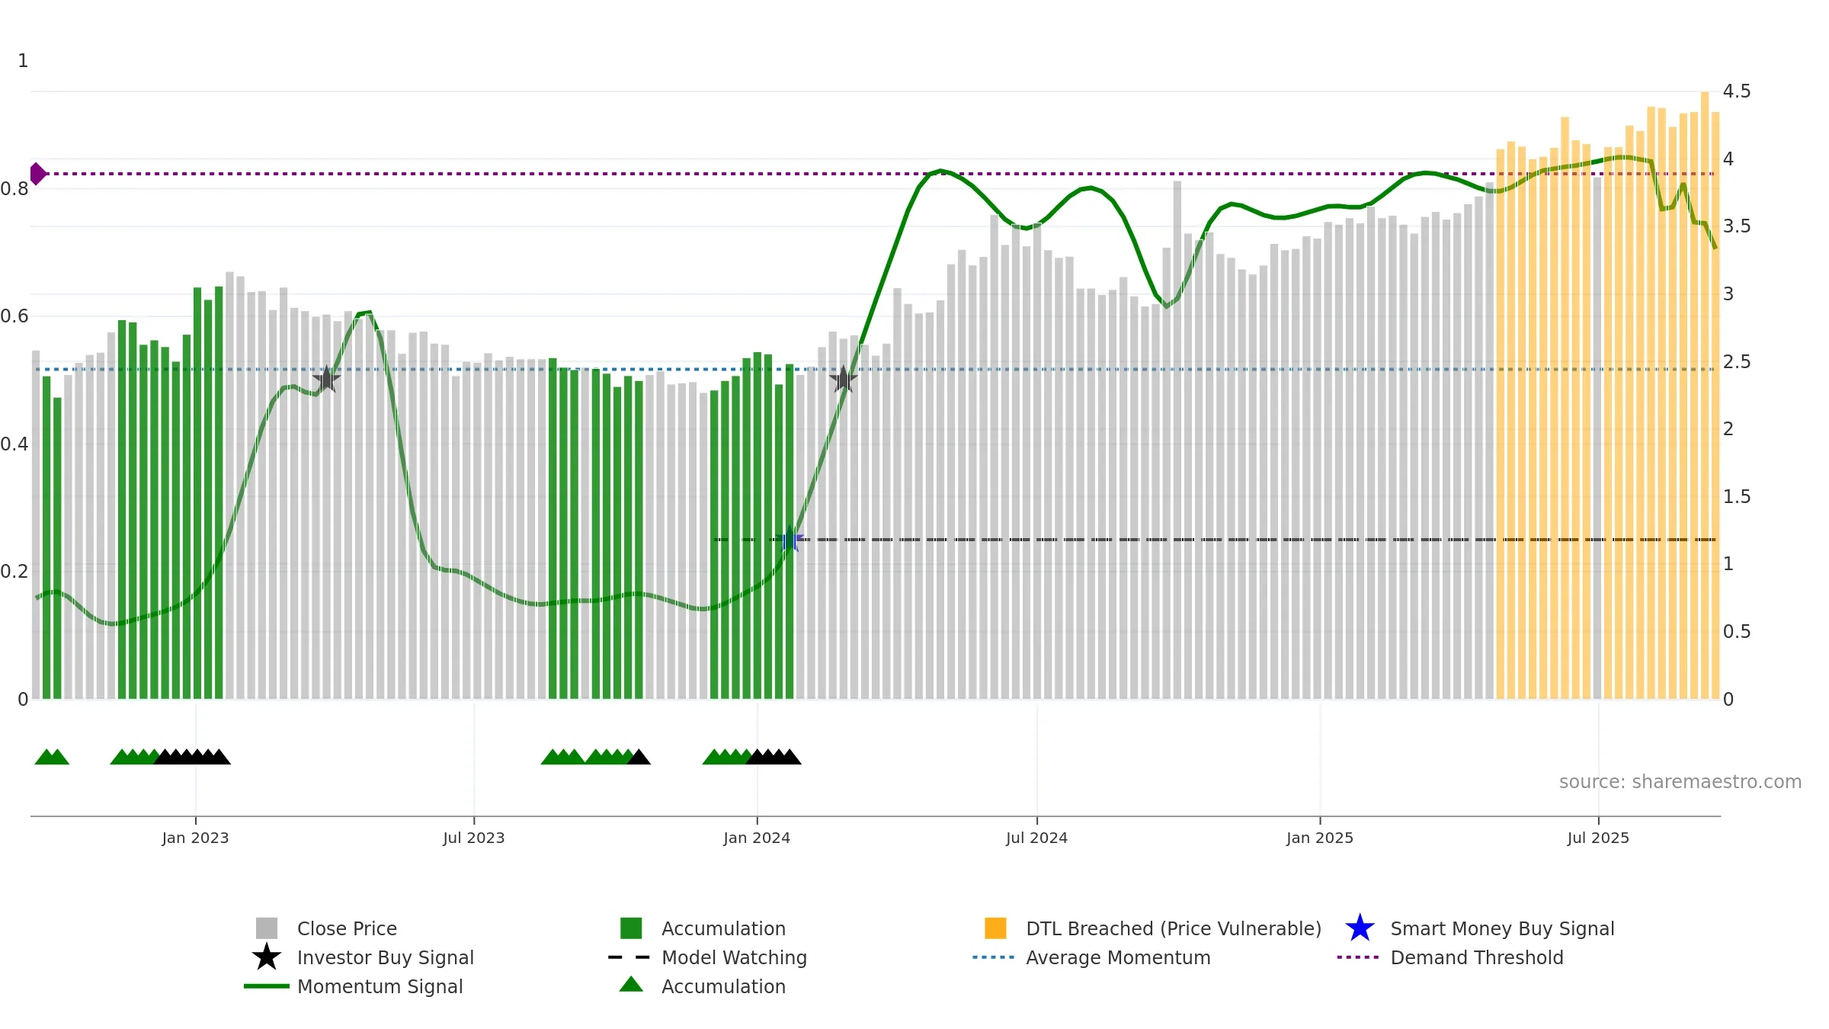Click the gray Close Price legend square

(267, 928)
